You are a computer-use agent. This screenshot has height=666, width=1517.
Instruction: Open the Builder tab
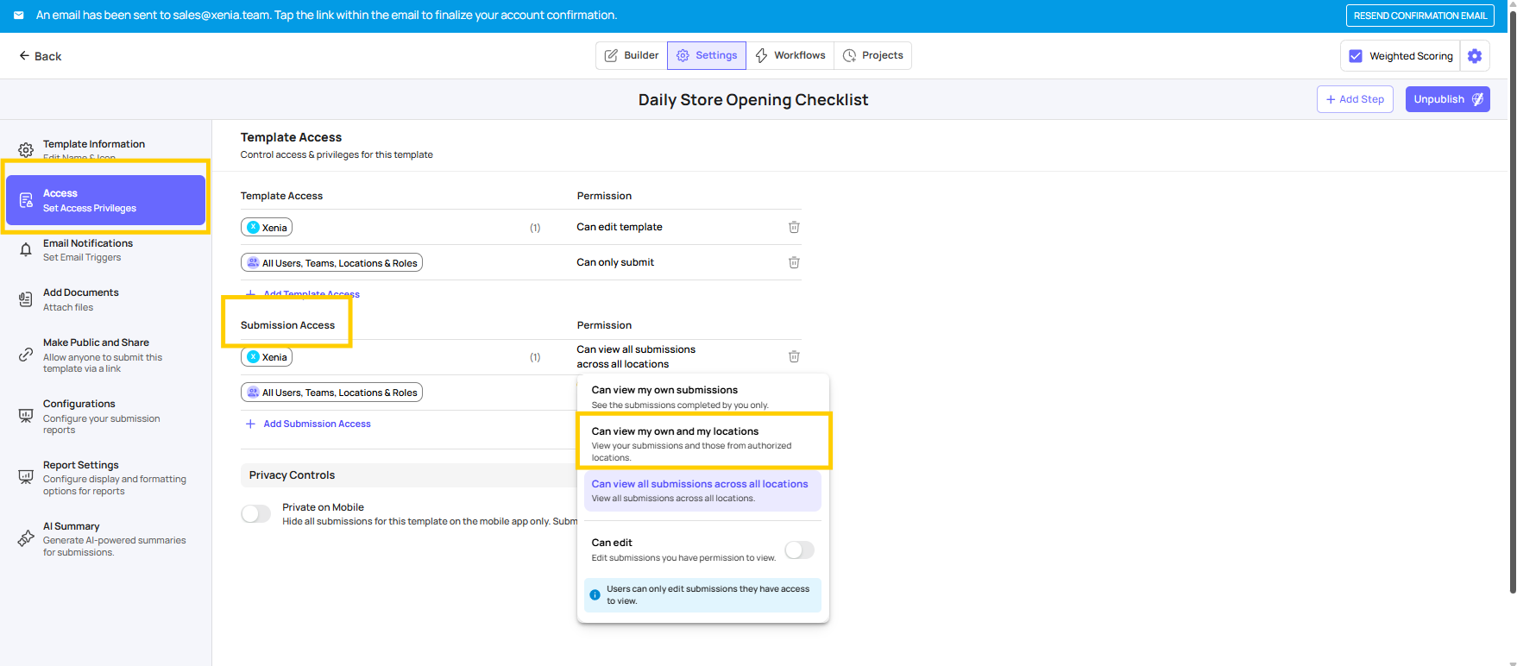(632, 55)
